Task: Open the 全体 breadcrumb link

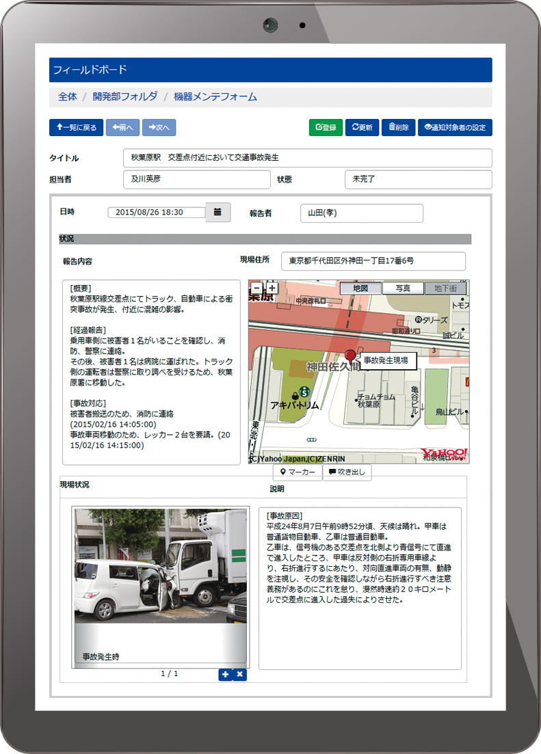Action: [68, 96]
